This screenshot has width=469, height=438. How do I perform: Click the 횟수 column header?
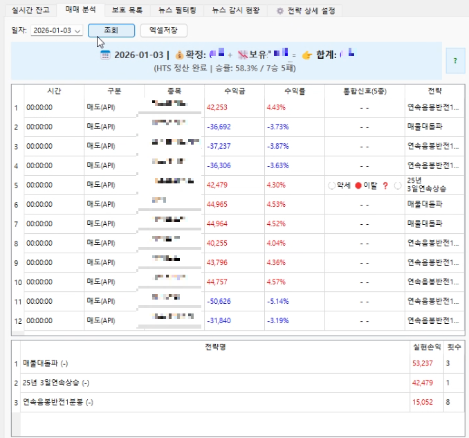click(454, 347)
